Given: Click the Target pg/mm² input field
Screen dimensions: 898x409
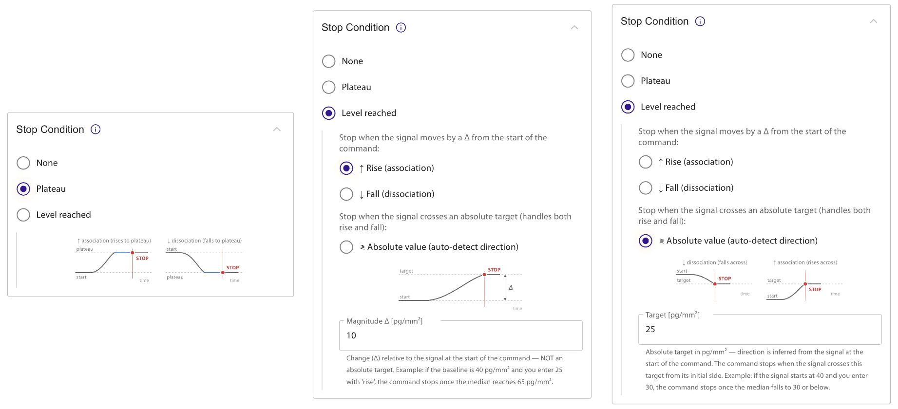Looking at the screenshot, I should tap(760, 329).
